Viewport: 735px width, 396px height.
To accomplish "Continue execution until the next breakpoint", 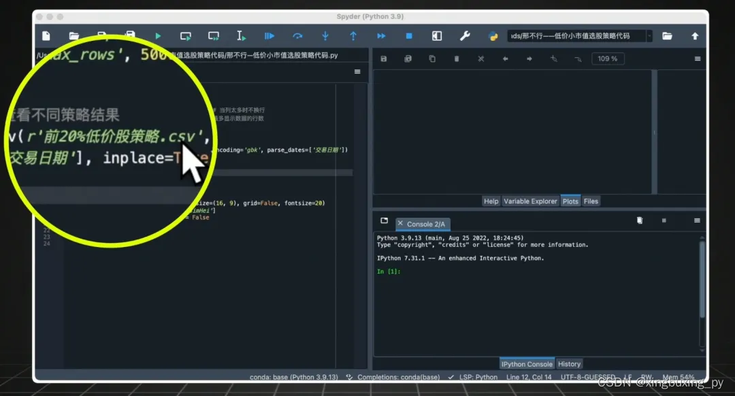I will (381, 36).
